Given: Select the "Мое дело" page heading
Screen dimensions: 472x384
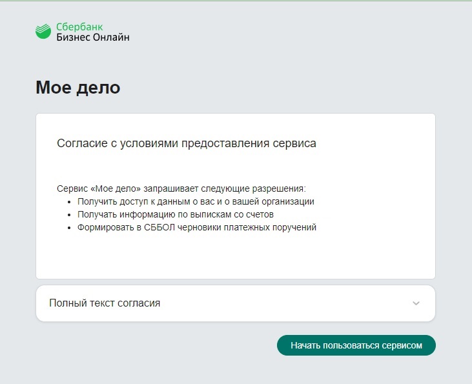Looking at the screenshot, I should pyautogui.click(x=78, y=88).
